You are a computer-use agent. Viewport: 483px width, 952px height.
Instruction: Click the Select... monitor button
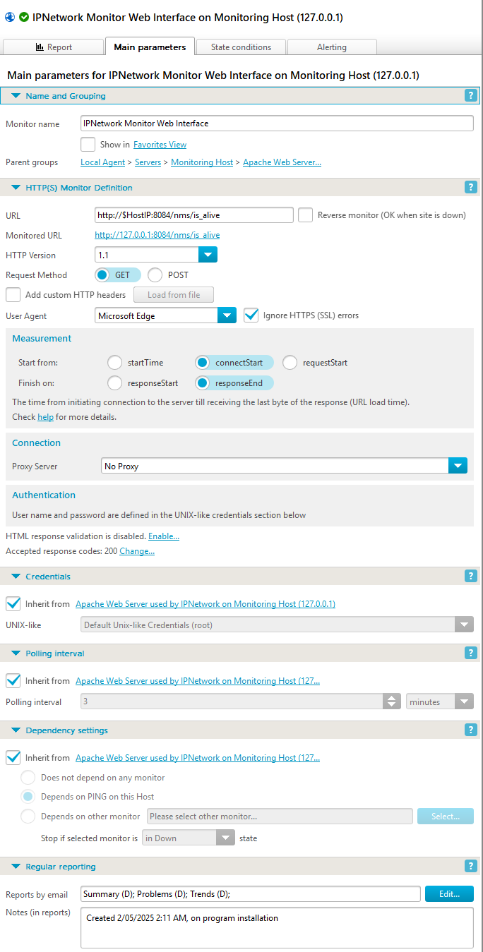click(446, 817)
